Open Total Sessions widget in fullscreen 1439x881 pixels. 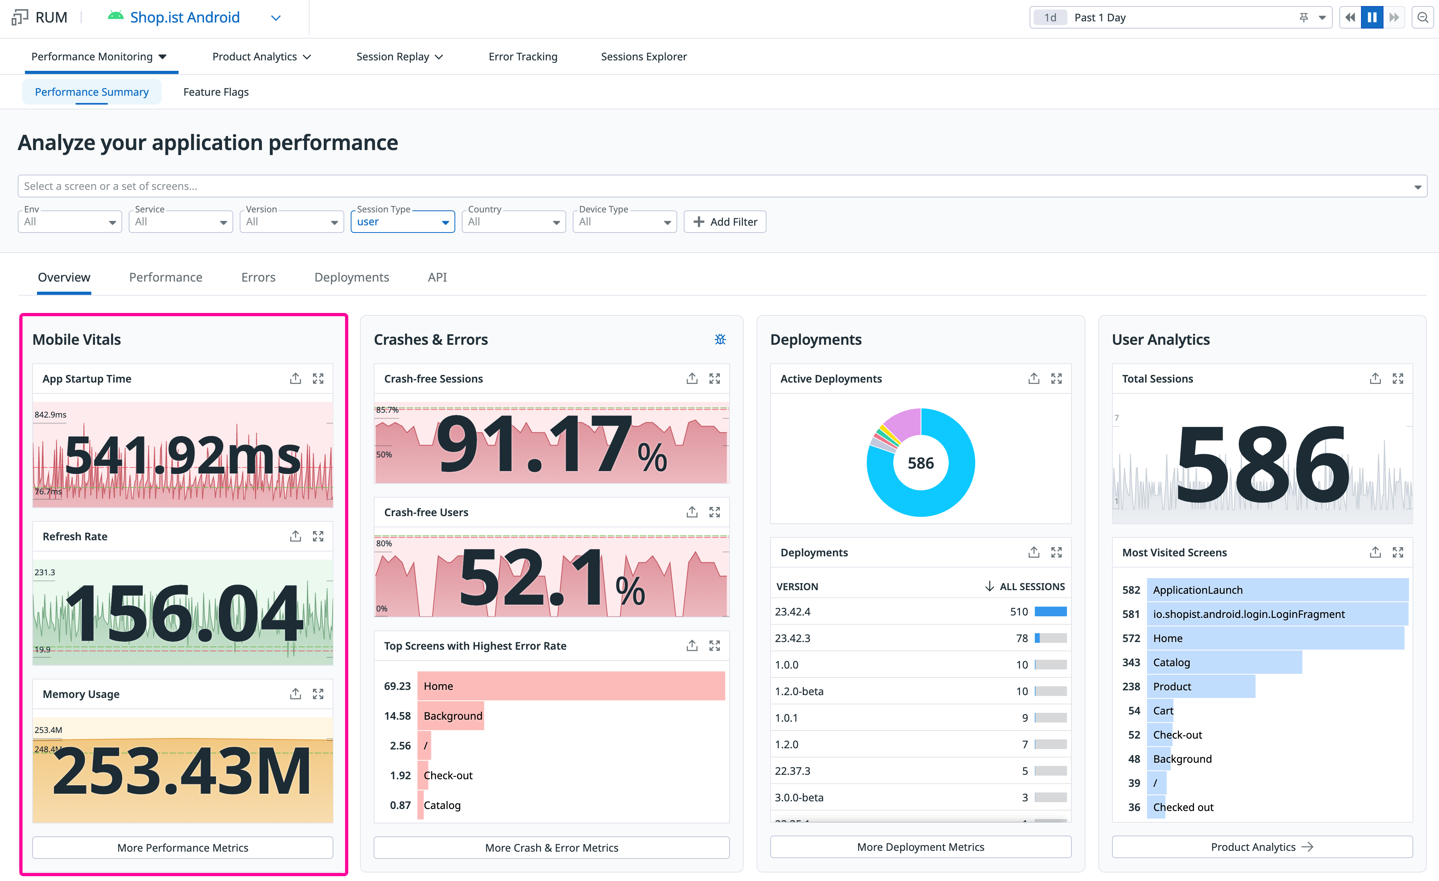[x=1398, y=379]
